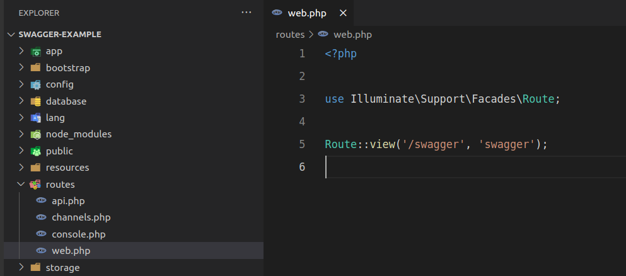Click the config folder gear icon
The width and height of the screenshot is (626, 276).
[36, 84]
